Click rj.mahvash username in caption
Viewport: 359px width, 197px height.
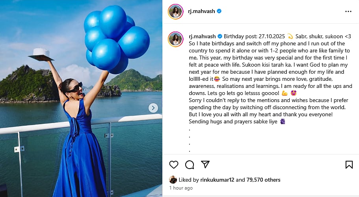click(x=202, y=36)
